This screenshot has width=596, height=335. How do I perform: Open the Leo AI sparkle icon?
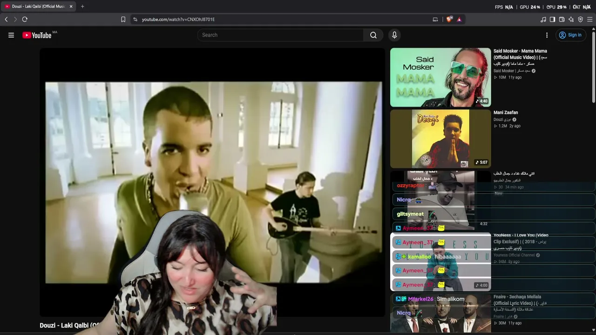coord(571,20)
